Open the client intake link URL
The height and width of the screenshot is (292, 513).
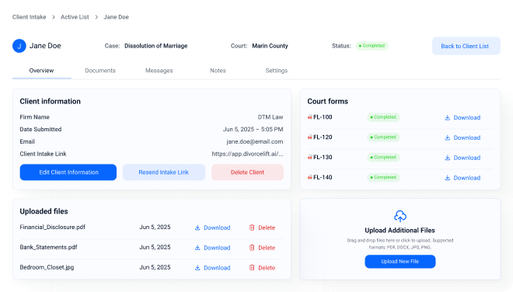pos(247,154)
